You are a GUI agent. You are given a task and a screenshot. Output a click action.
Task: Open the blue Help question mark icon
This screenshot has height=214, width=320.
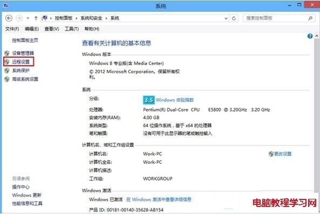click(310, 36)
